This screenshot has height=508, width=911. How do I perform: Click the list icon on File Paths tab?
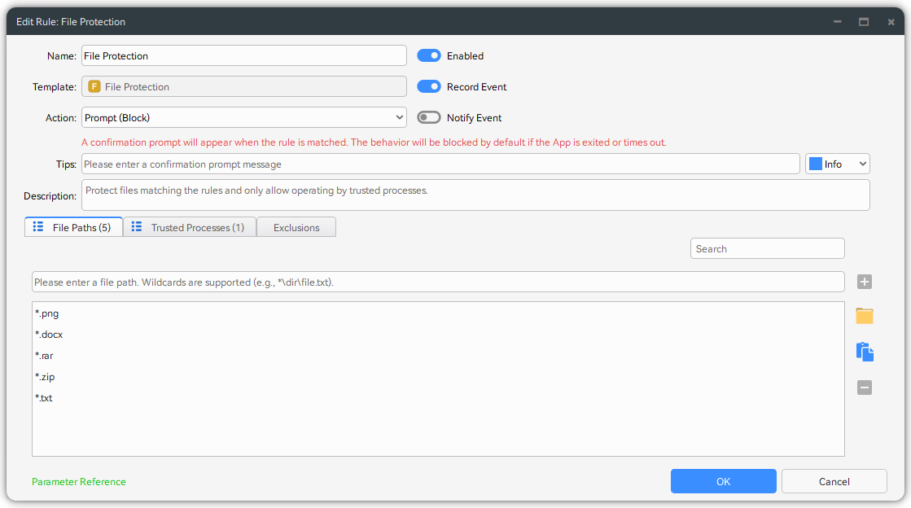point(38,227)
